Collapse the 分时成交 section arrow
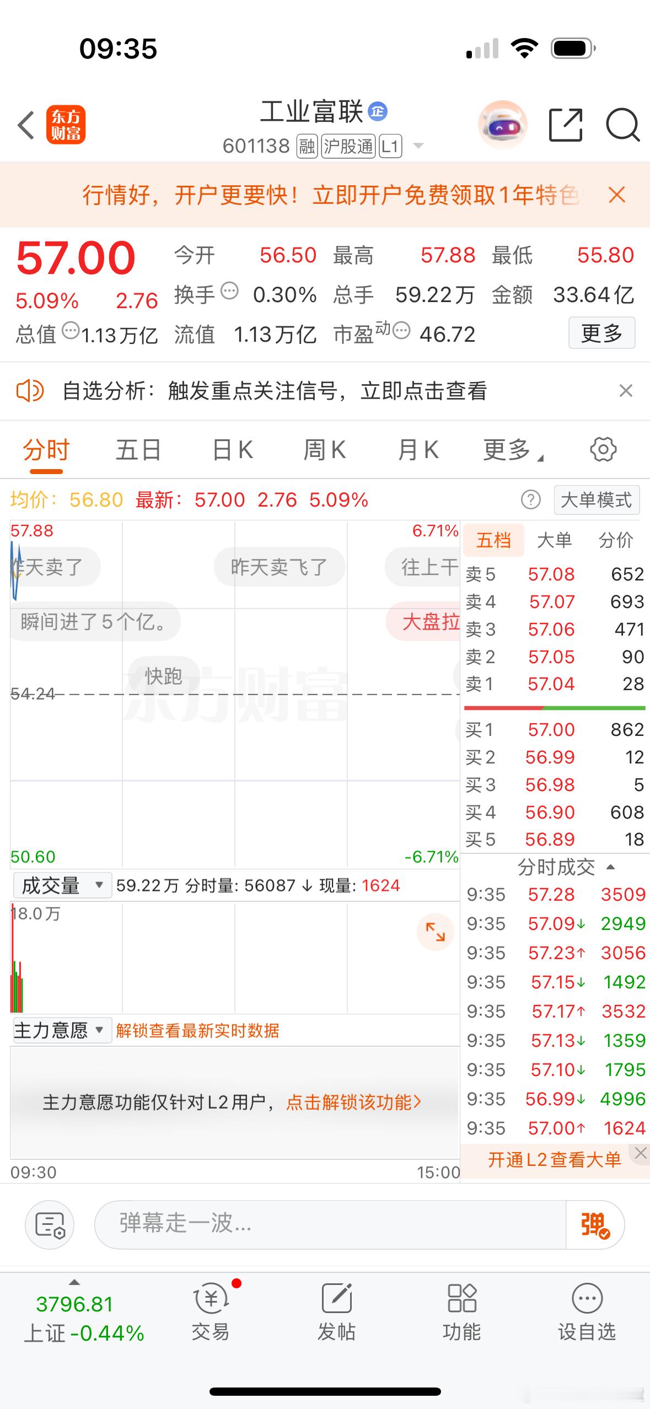 [x=610, y=867]
